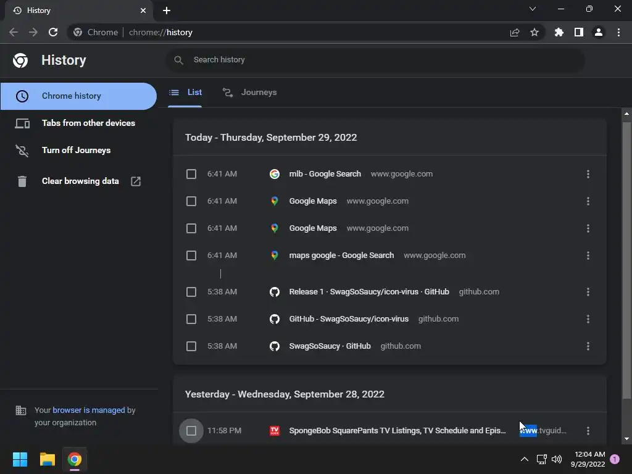Click the Chrome site info icon in address bar
The height and width of the screenshot is (474, 632).
point(78,32)
